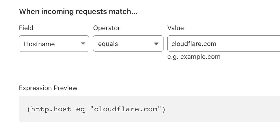280x130 pixels.
Task: Click the "Operator" column label
Action: click(x=107, y=28)
